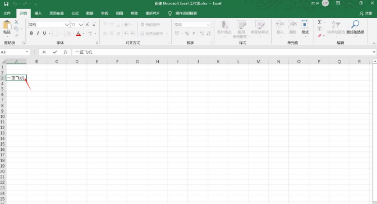
Task: Click the Format Painter brush icon
Action: 16,35
